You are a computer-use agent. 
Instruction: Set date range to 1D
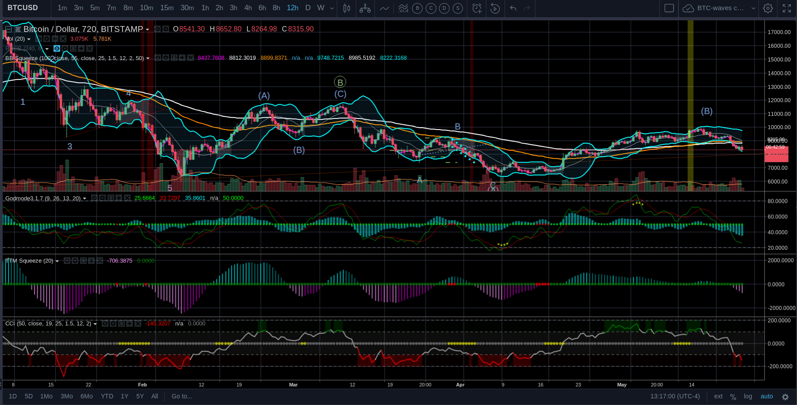[x=13, y=396]
